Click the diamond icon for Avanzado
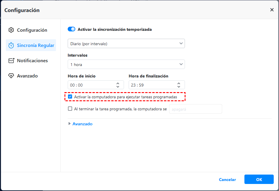 (11, 76)
